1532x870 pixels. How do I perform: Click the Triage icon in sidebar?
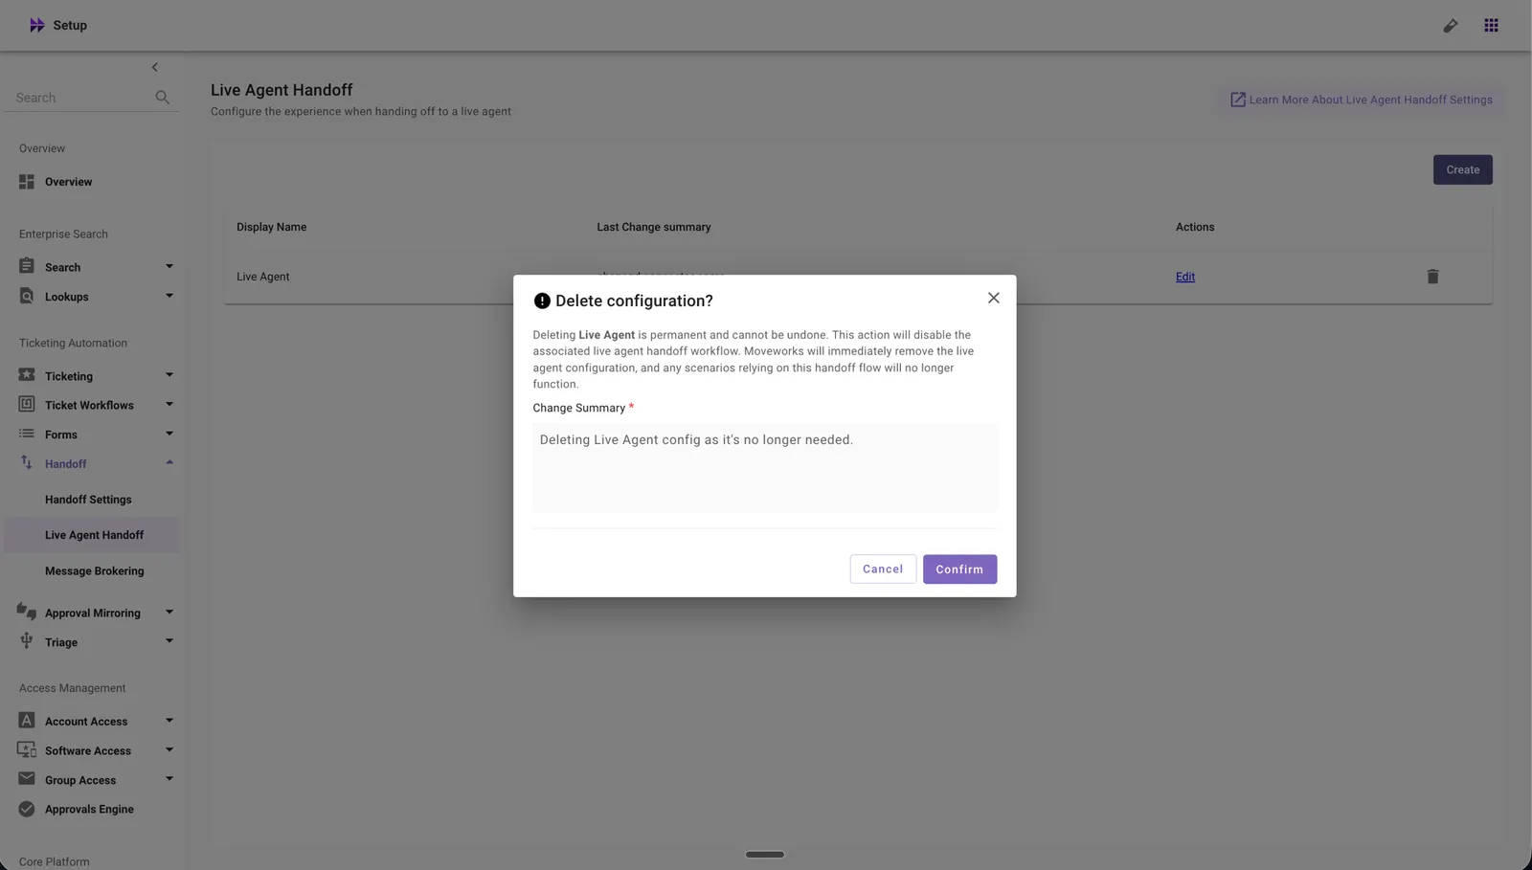(x=27, y=640)
